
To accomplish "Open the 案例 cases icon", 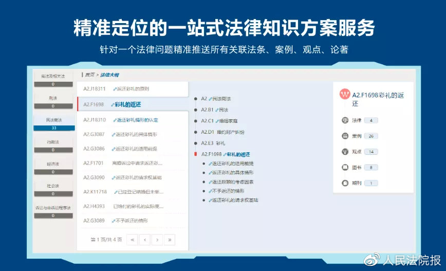I will pos(345,136).
